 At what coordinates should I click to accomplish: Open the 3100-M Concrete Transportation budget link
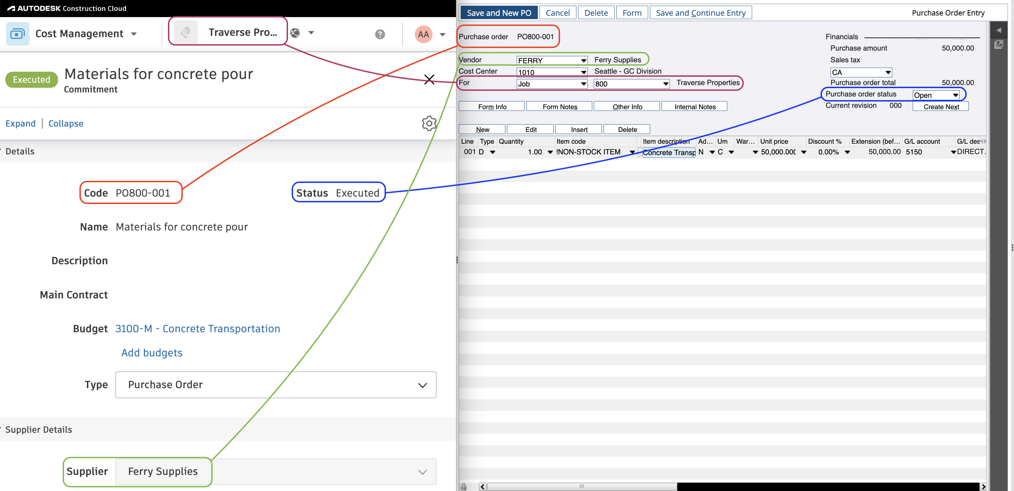pos(198,329)
